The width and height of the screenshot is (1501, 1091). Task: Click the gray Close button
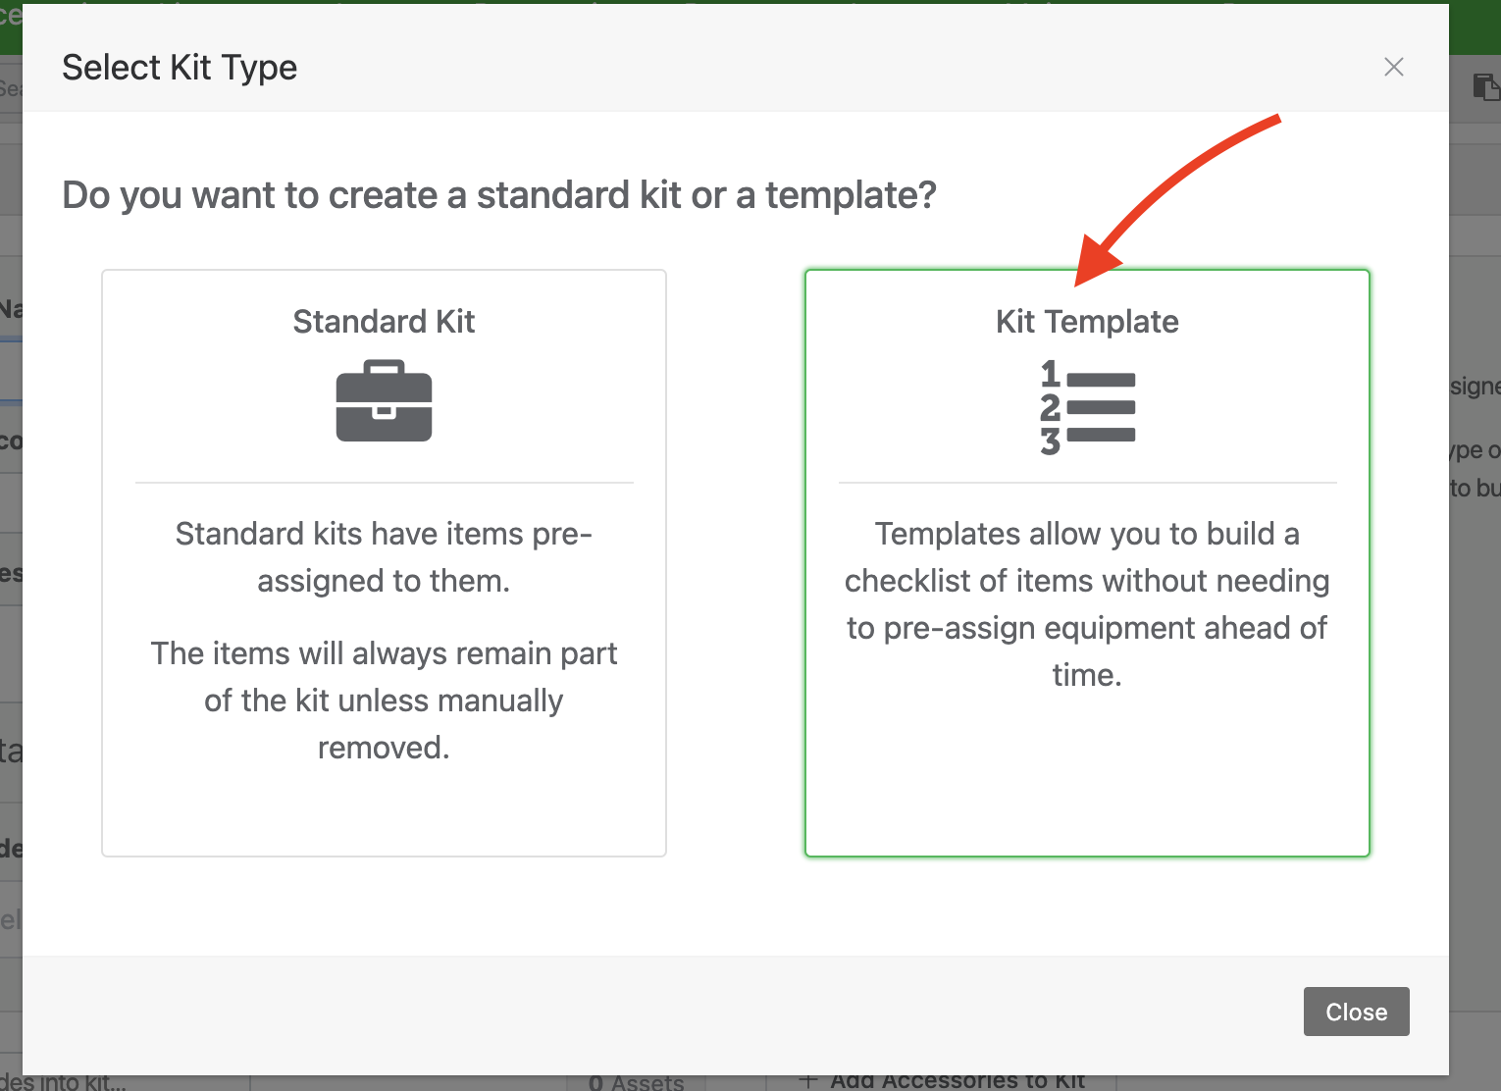1356,1012
